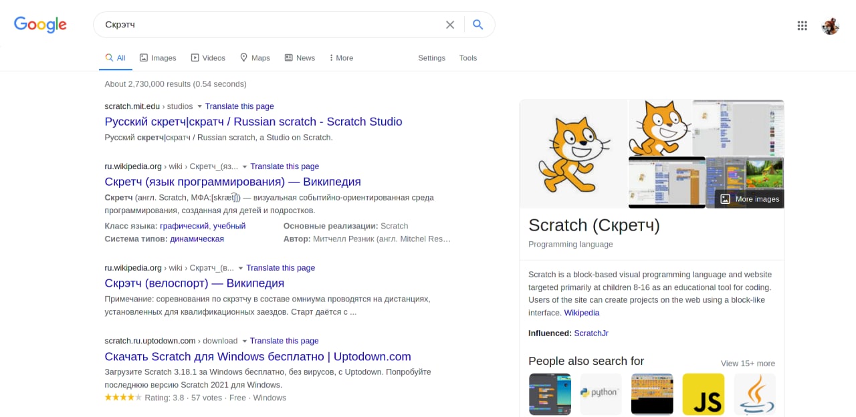Open Скрэтч (велоспорт) — Википедия result
This screenshot has height=417, width=856.
tap(195, 283)
